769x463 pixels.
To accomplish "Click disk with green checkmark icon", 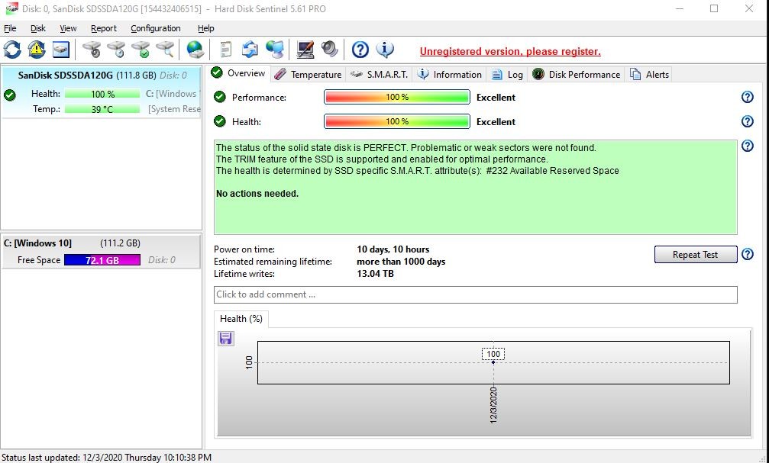I will [141, 50].
